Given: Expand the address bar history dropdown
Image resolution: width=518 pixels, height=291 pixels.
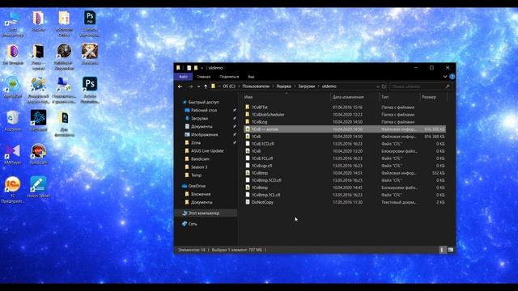Looking at the screenshot, I should point(378,86).
